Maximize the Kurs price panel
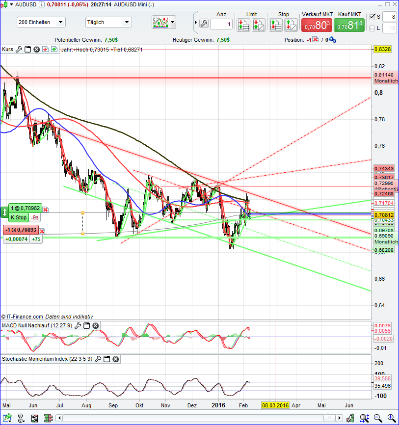Viewport: 399px width, 425px height. click(x=27, y=50)
